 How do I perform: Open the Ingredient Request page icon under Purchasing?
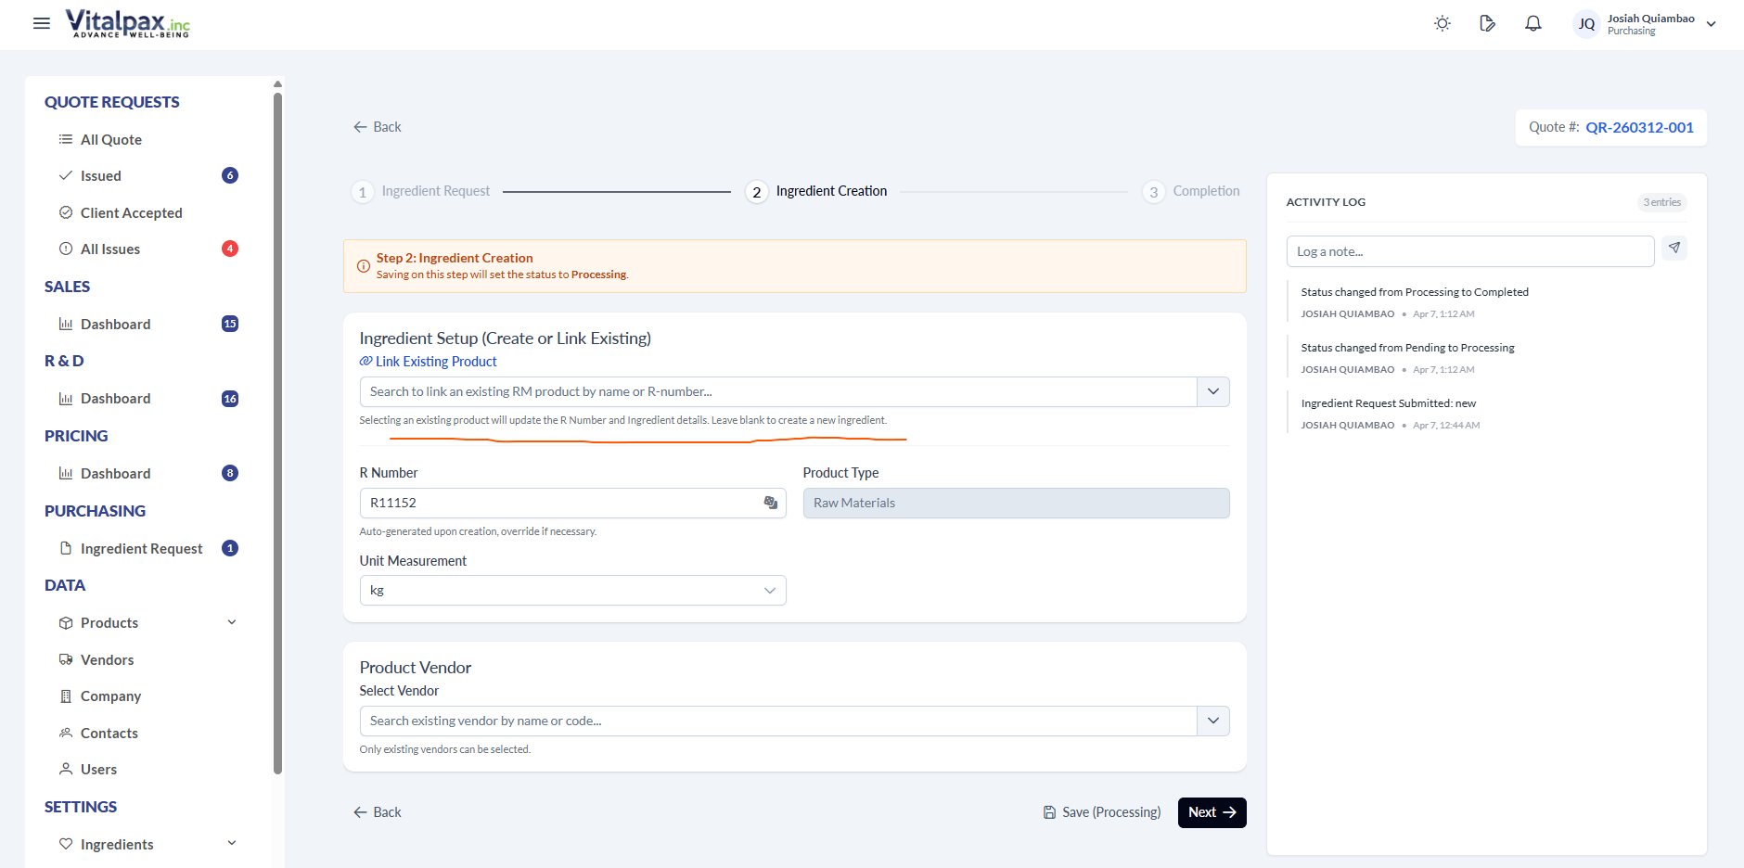[65, 547]
